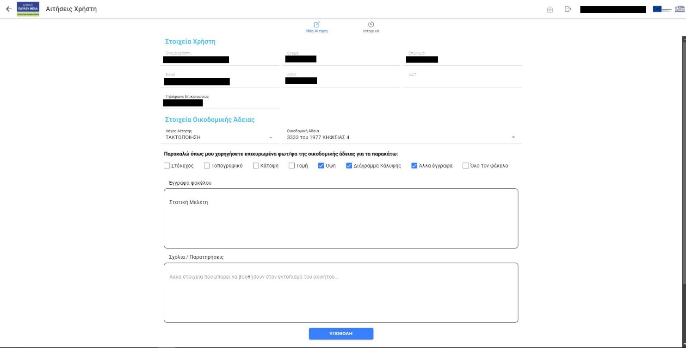Disable the Διάγραμμα Κάλυψης checkbox
Screen dimensions: 686x348
pyautogui.click(x=349, y=166)
